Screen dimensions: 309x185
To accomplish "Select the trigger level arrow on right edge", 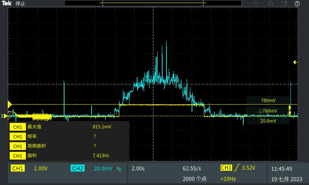I will (x=295, y=62).
